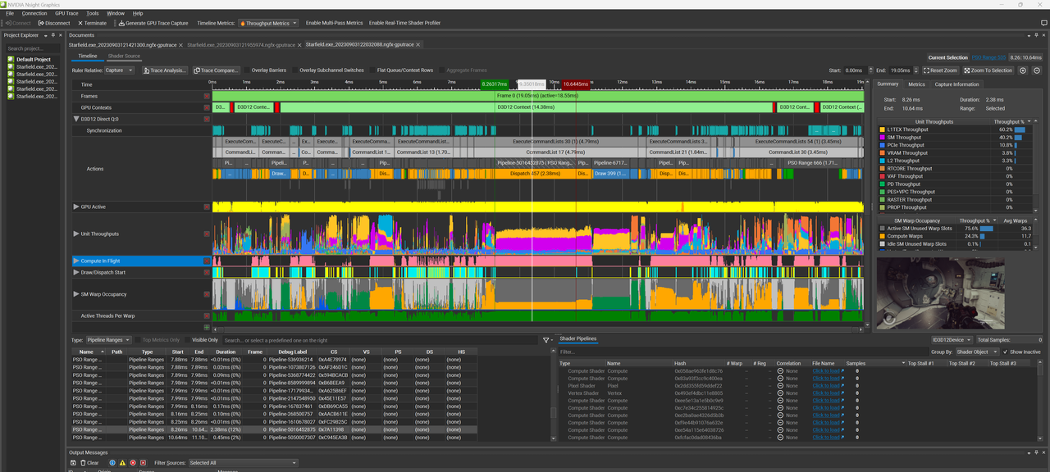
Task: Switch to the Metrics tab
Action: [x=916, y=84]
